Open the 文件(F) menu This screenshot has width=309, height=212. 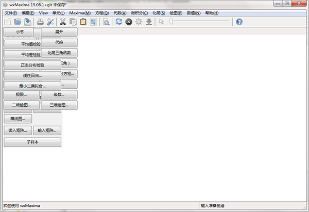pos(11,13)
